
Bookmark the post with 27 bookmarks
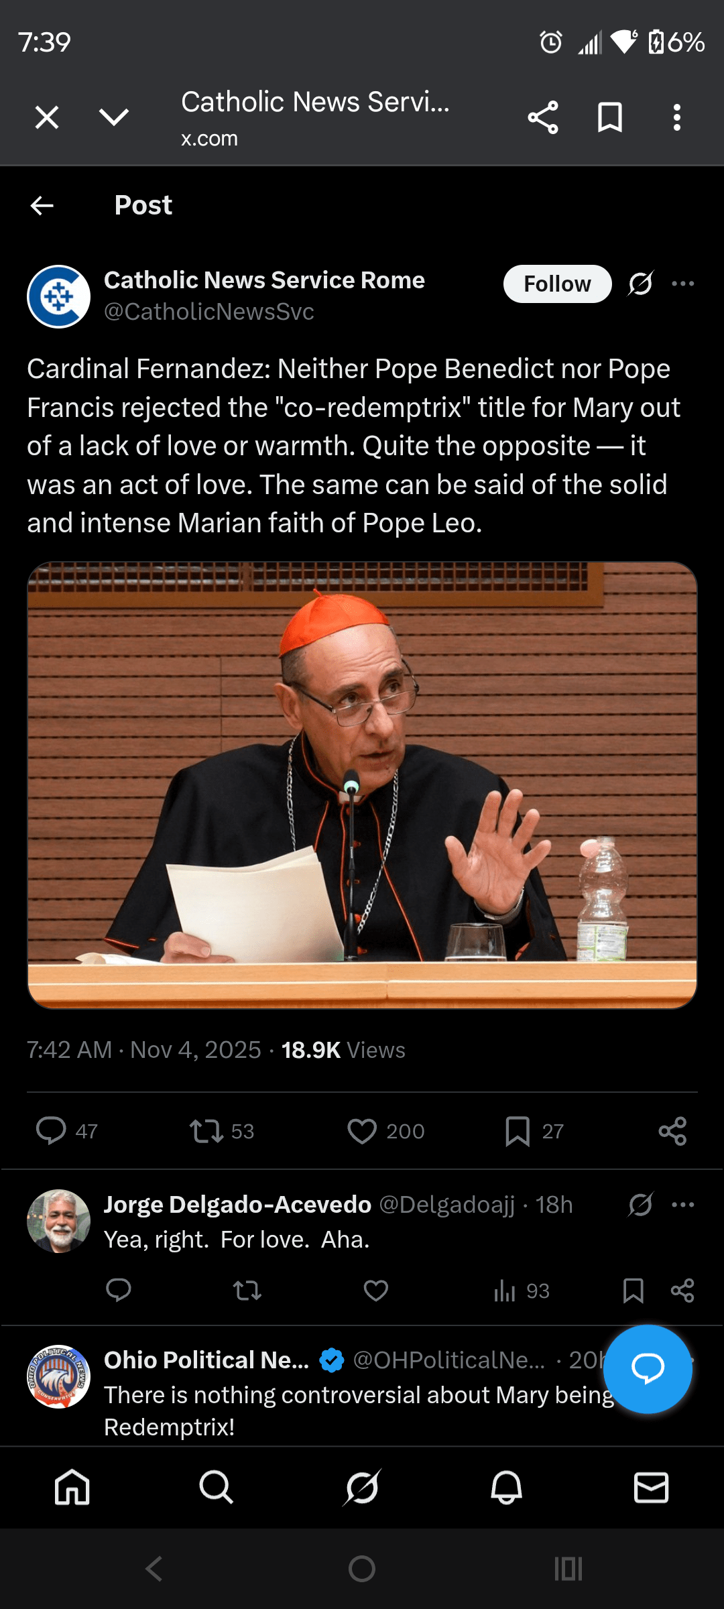(518, 1131)
